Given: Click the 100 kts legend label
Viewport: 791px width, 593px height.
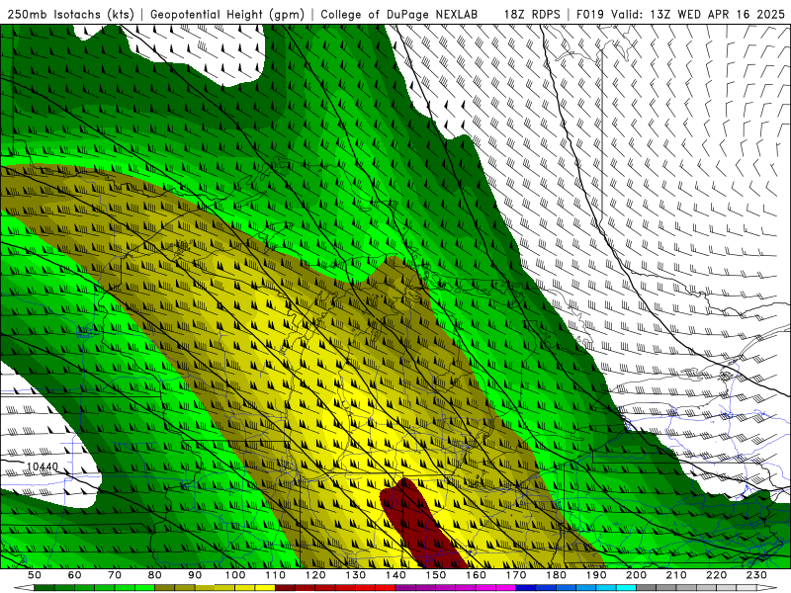Looking at the screenshot, I should pos(235,575).
